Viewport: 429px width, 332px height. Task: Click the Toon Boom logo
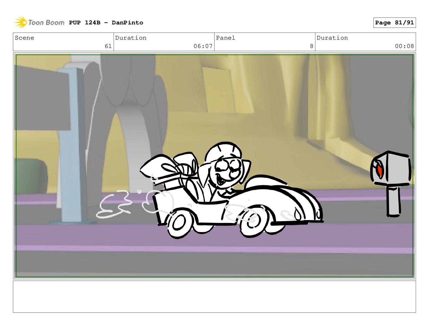(x=39, y=22)
